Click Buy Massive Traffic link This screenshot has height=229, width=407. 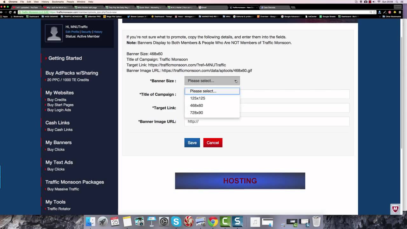click(x=63, y=189)
